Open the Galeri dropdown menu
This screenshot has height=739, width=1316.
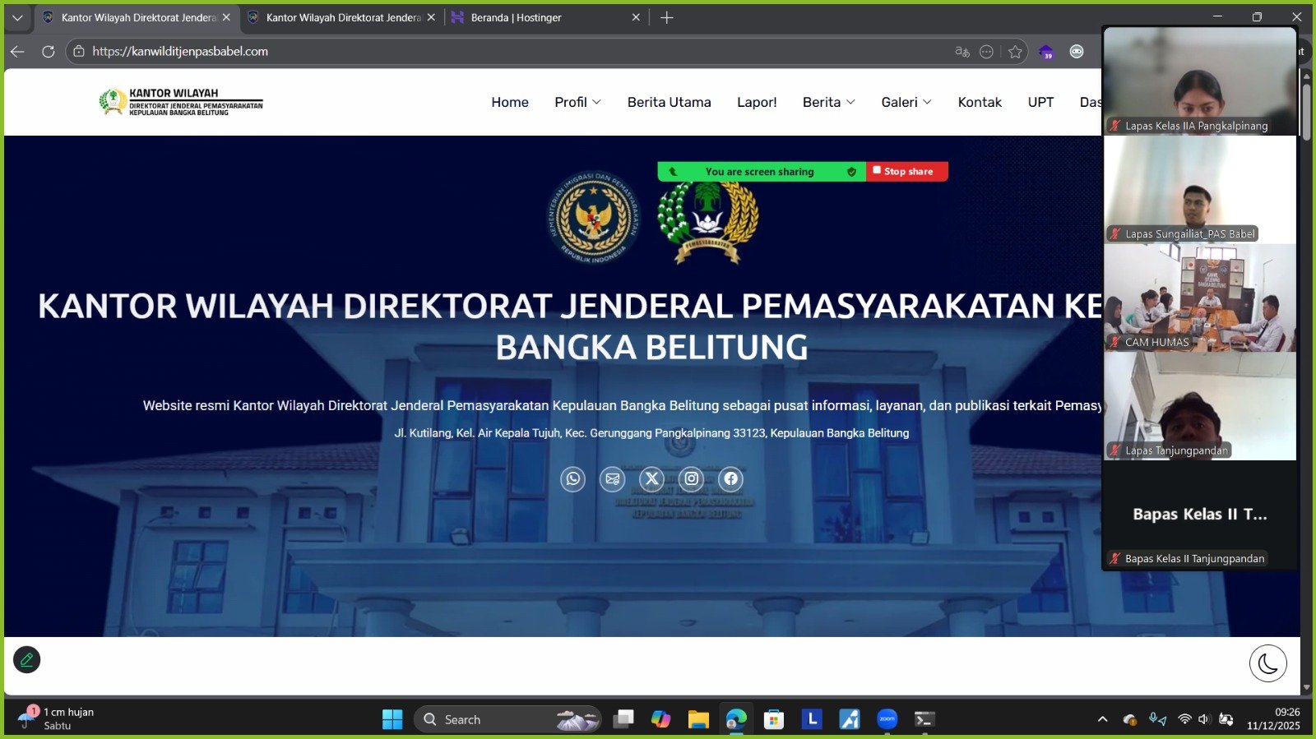click(906, 102)
